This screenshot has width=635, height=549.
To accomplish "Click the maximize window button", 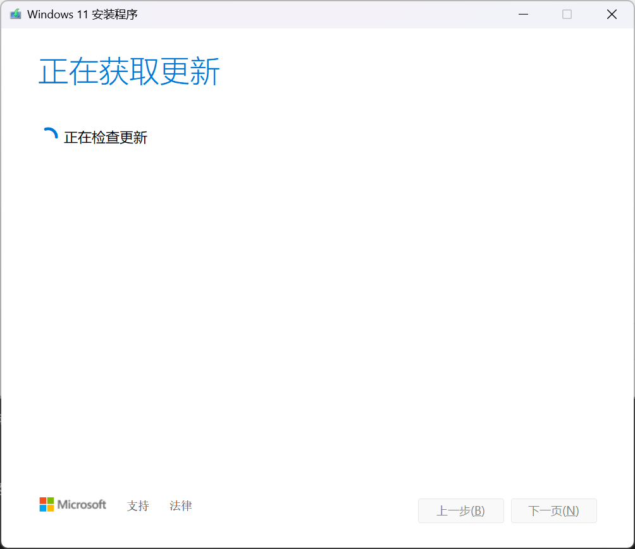I will [x=567, y=14].
